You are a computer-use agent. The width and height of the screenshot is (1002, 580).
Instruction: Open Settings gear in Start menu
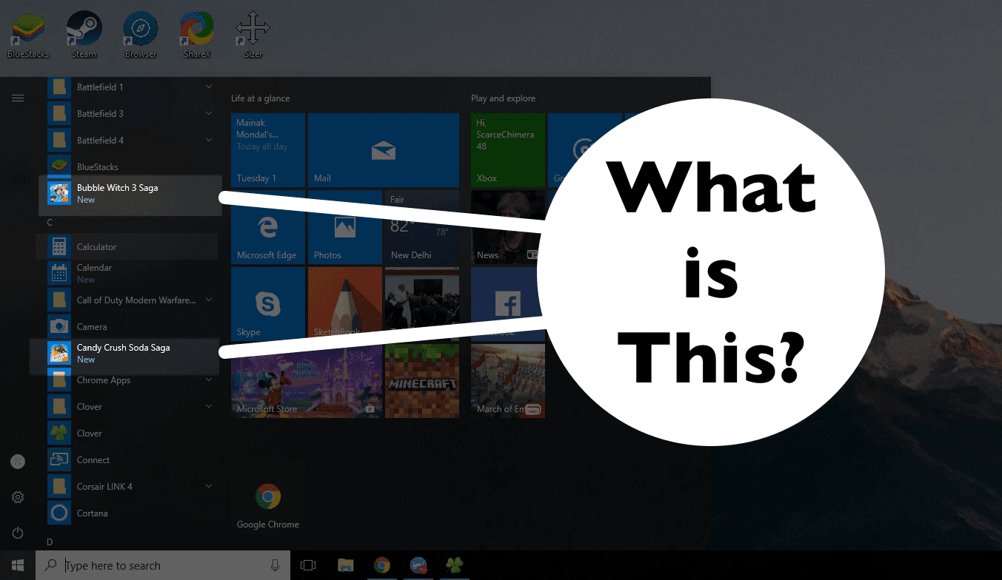click(x=18, y=497)
